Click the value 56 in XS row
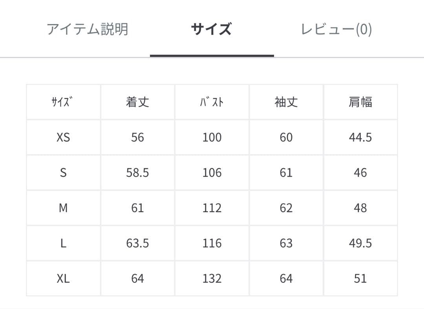Image resolution: width=424 pixels, height=309 pixels. tap(137, 137)
